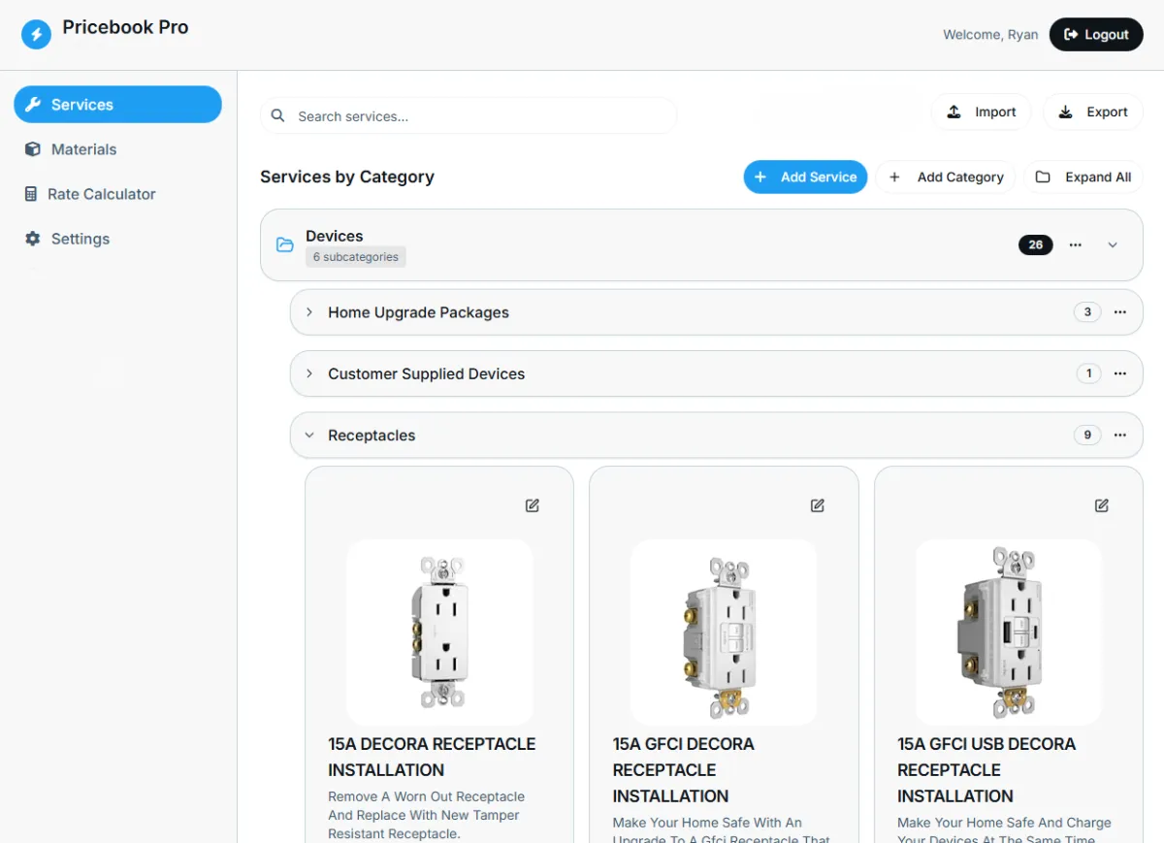Screen dimensions: 1164x843
Task: Click the Devices category name
Action: pos(335,236)
